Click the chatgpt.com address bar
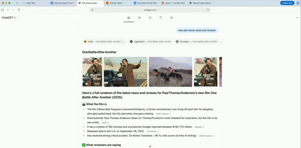The height and width of the screenshot is (148, 301). (150, 10)
